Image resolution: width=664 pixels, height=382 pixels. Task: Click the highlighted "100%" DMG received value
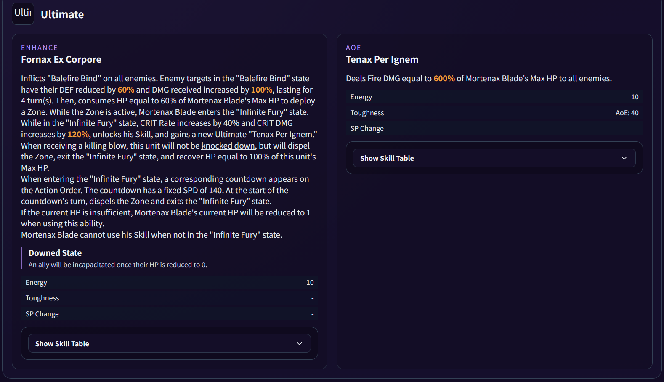pos(261,90)
